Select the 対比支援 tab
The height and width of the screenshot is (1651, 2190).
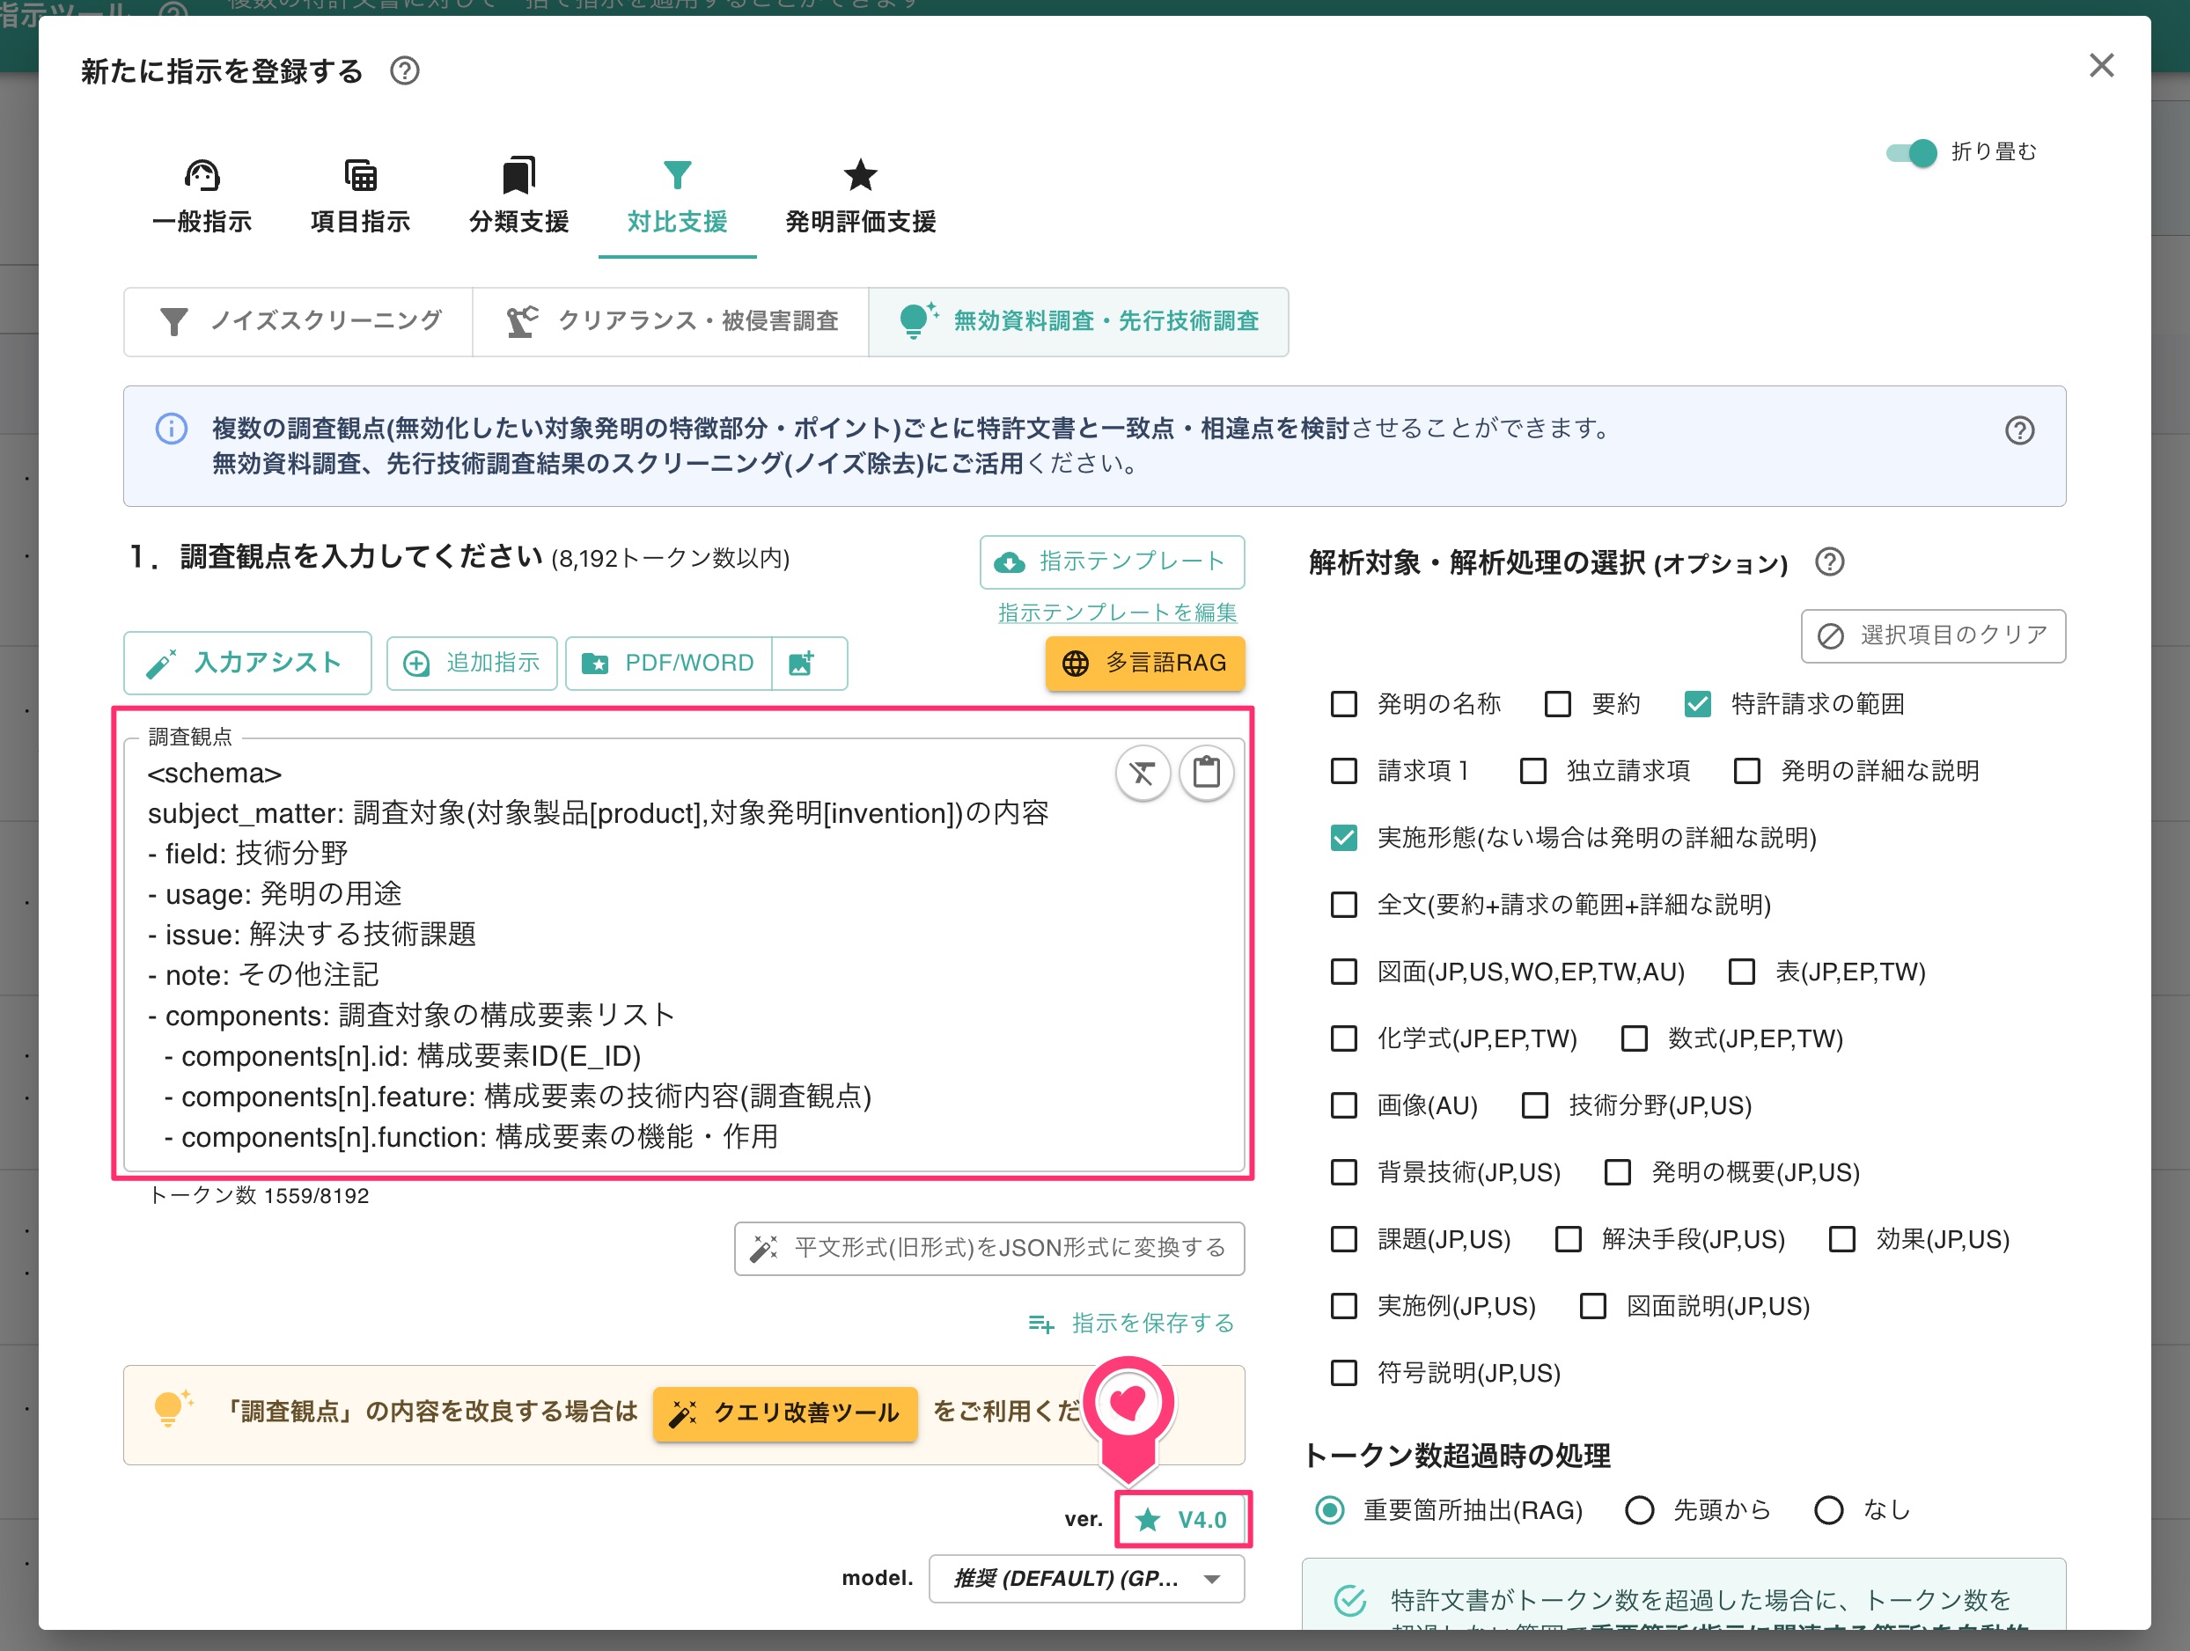point(677,196)
